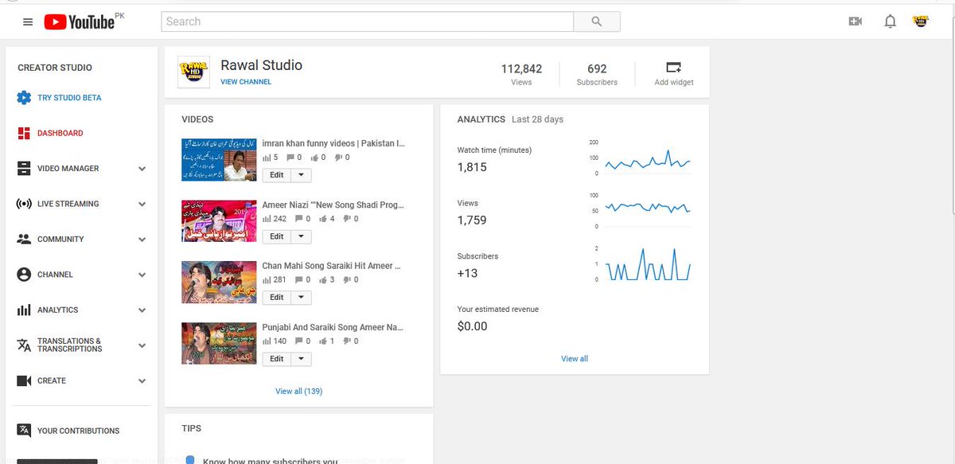Click the Analytics bar chart icon
This screenshot has width=955, height=464.
pyautogui.click(x=24, y=310)
